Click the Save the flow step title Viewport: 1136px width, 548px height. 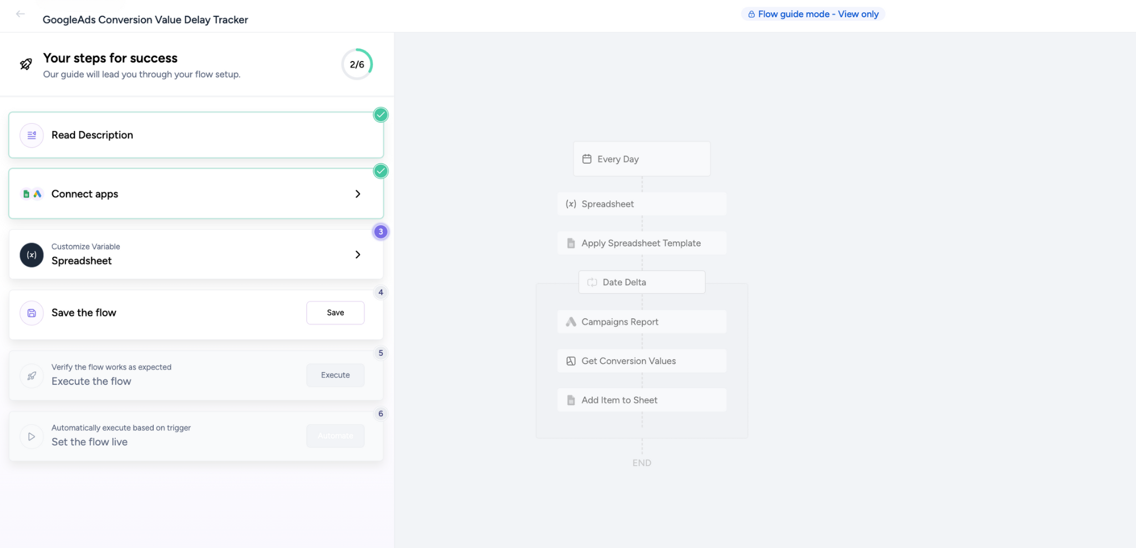pyautogui.click(x=84, y=313)
